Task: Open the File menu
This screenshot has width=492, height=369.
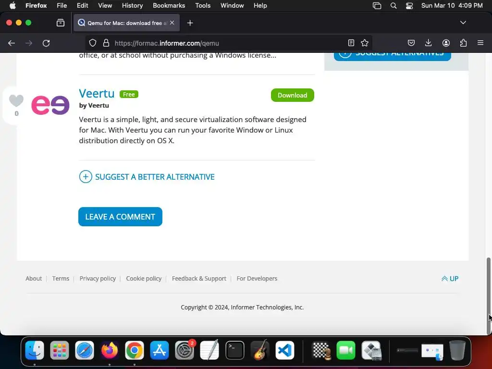Action: coord(61,5)
